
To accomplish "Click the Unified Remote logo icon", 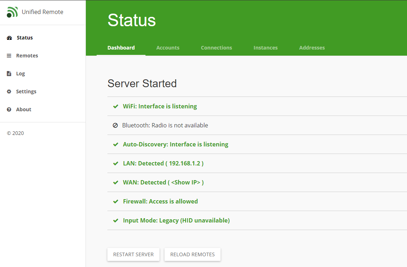I will pos(12,12).
